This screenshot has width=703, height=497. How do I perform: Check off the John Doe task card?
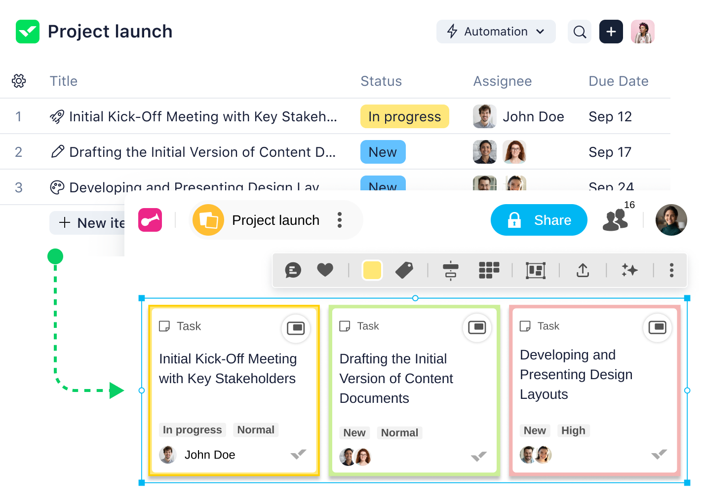pyautogui.click(x=298, y=455)
